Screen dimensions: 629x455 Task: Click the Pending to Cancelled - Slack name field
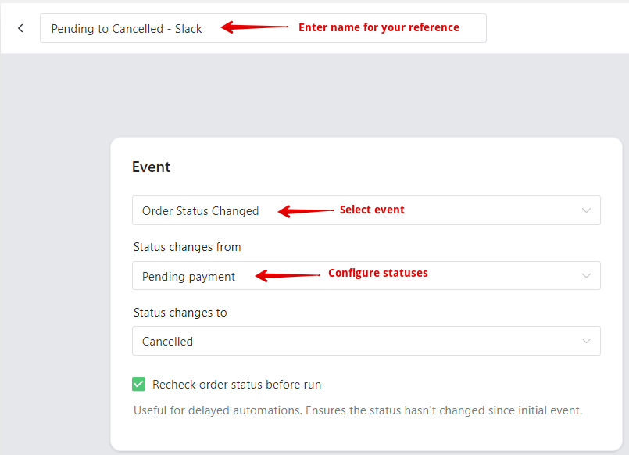click(x=263, y=28)
